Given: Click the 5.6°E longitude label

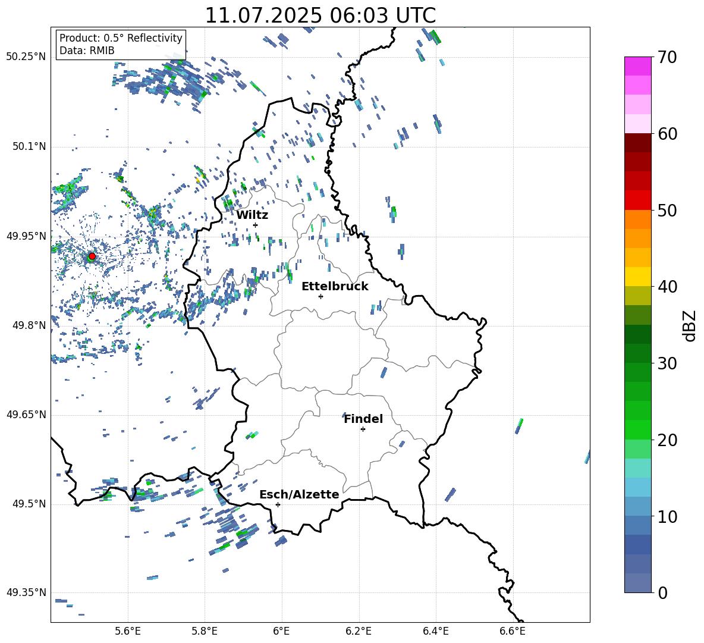Looking at the screenshot, I should click(x=128, y=631).
